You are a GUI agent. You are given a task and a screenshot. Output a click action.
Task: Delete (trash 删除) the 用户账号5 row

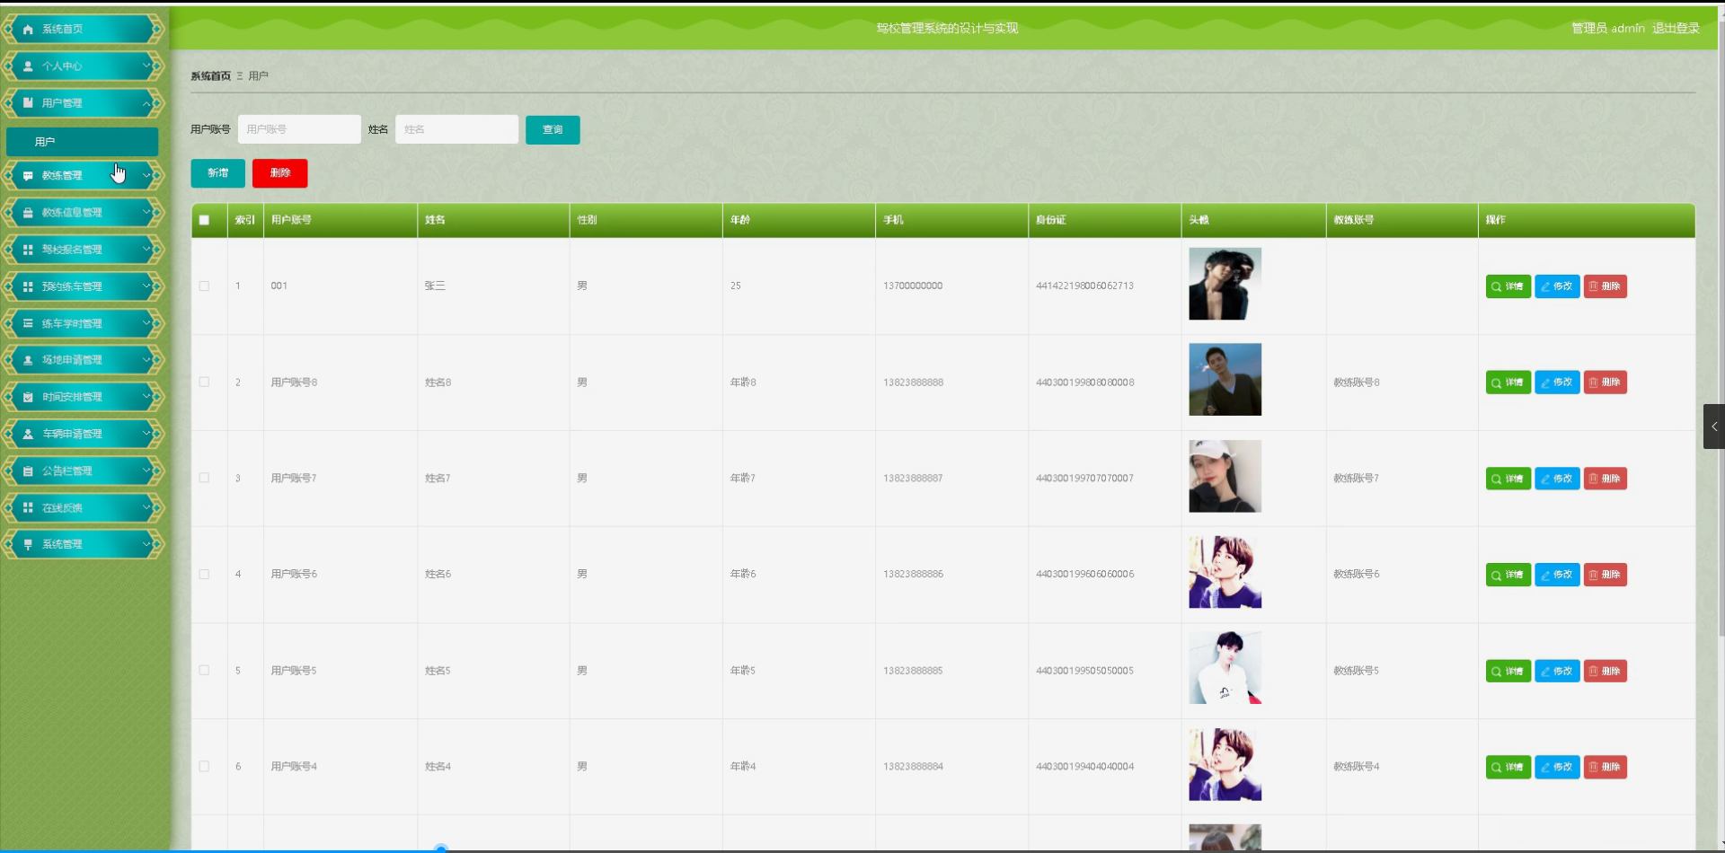1606,671
